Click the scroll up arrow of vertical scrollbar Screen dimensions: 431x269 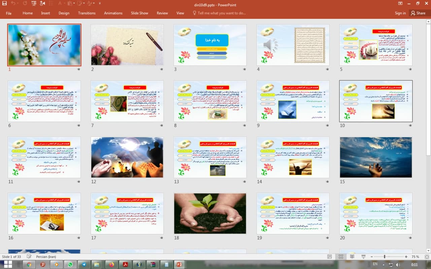click(x=428, y=22)
